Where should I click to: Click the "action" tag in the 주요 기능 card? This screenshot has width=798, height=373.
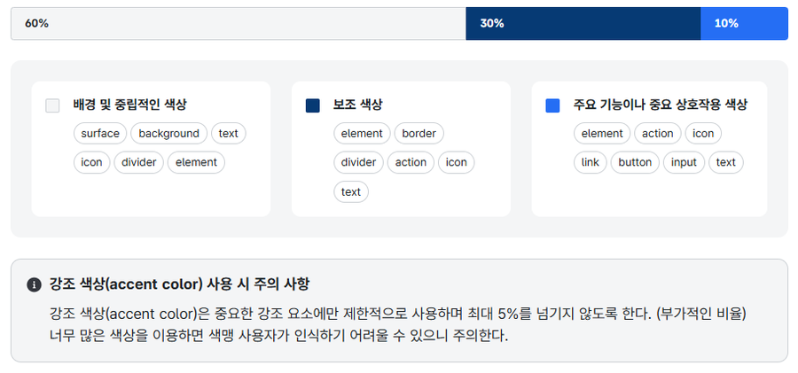click(657, 134)
